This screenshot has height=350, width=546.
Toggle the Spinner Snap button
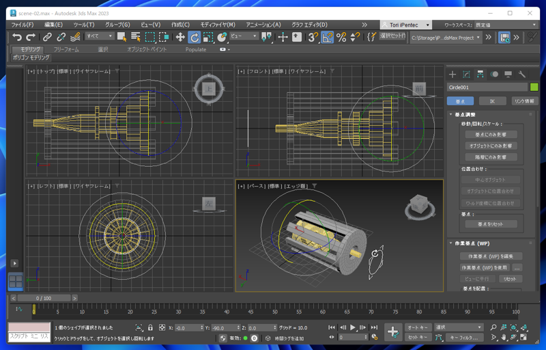[355, 37]
